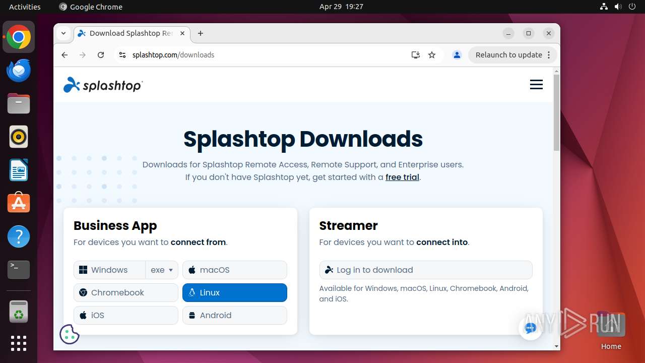The height and width of the screenshot is (363, 645).
Task: Open a new tab
Action: [x=201, y=33]
